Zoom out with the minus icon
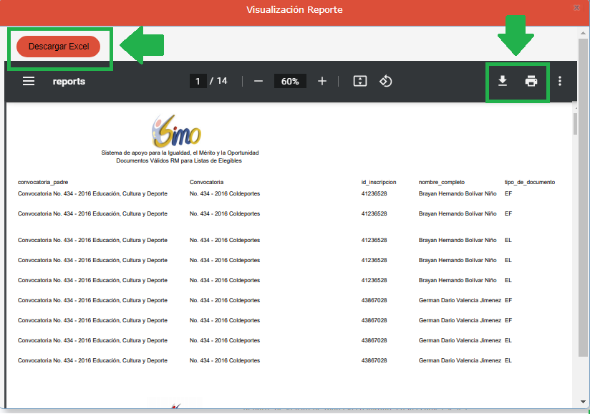The width and height of the screenshot is (590, 414). click(x=258, y=81)
